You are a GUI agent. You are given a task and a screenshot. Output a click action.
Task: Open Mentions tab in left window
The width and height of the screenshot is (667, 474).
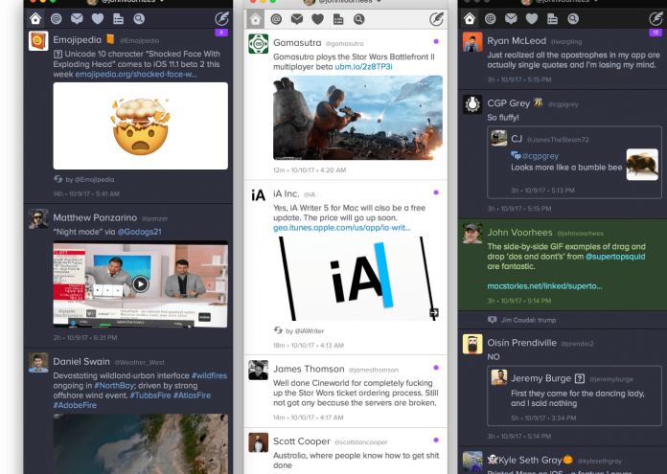[x=57, y=19]
